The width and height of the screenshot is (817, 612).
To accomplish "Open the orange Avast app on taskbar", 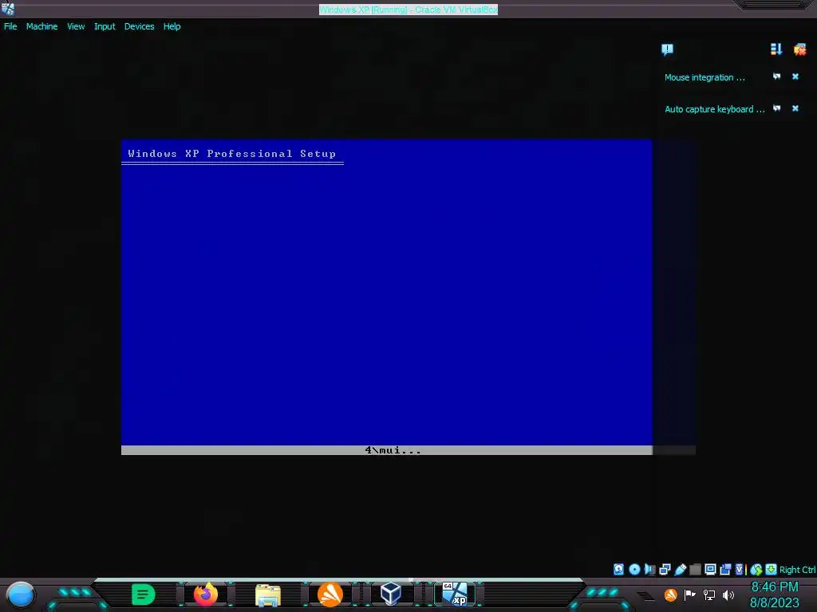I will tap(330, 594).
